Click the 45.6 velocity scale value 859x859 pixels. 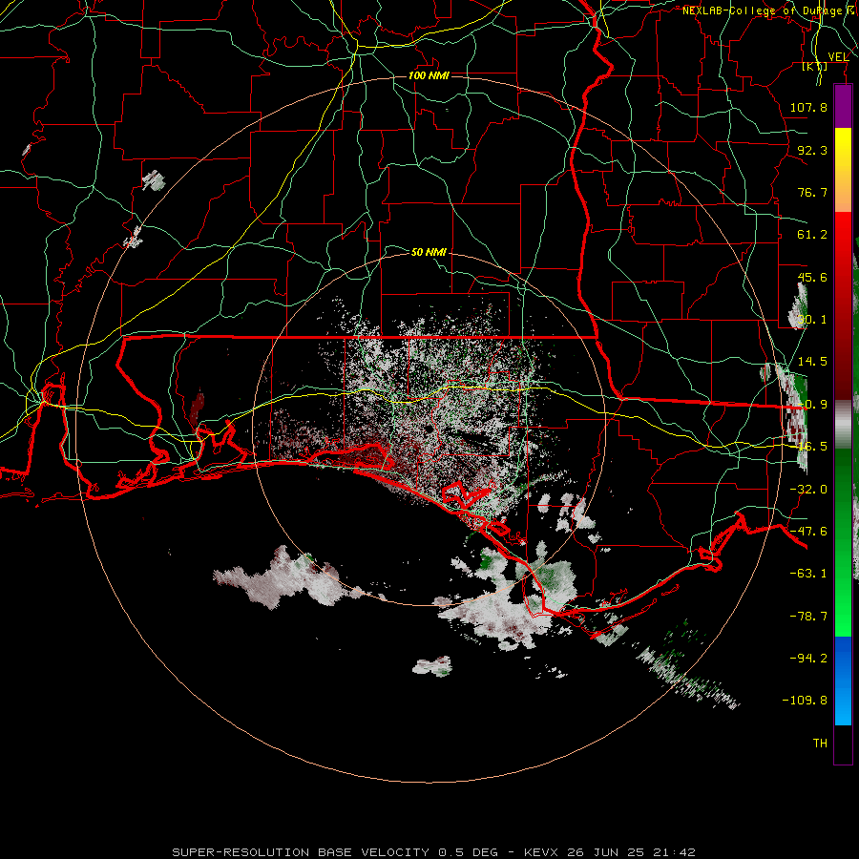pyautogui.click(x=812, y=277)
